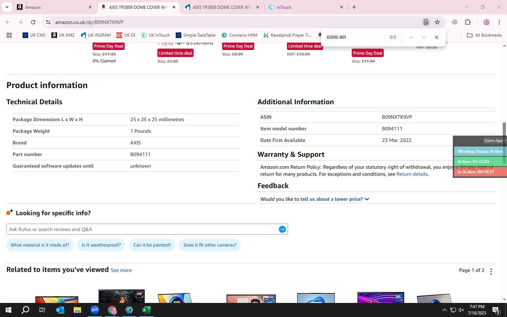Viewport: 507px width, 317px height.
Task: Open Zoom from the taskbar
Action: coord(95,310)
